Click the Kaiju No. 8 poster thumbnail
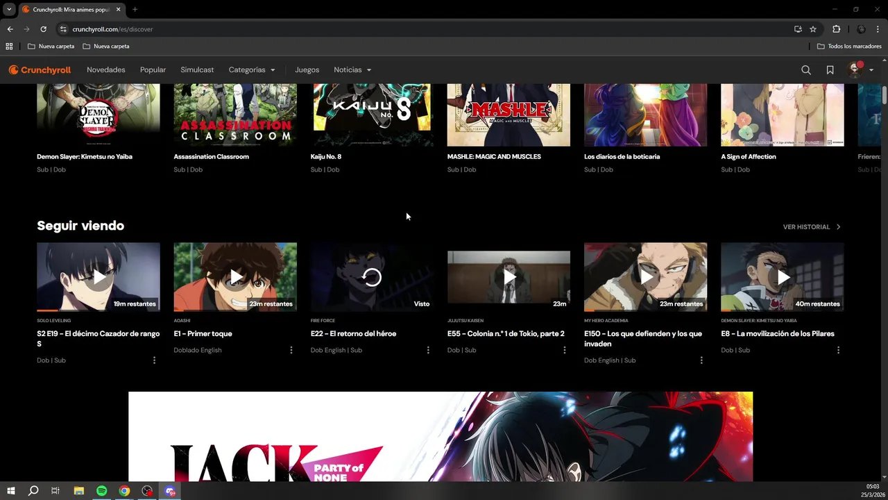Viewport: 888px width, 500px height. pyautogui.click(x=372, y=115)
